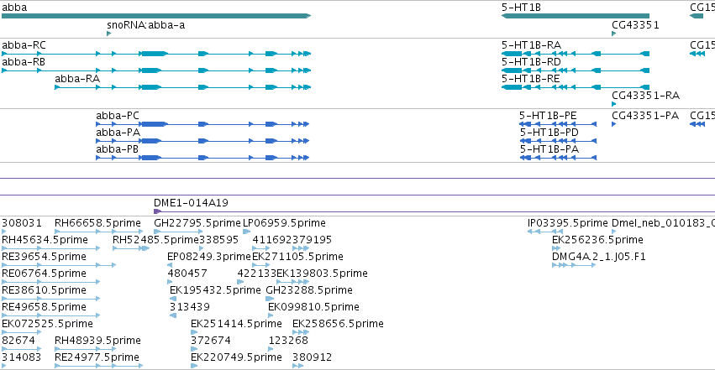Click on the 82674 label
The image size is (715, 370).
(18, 341)
